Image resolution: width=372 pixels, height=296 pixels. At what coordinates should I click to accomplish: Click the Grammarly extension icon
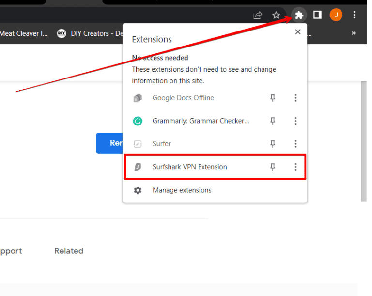click(138, 121)
